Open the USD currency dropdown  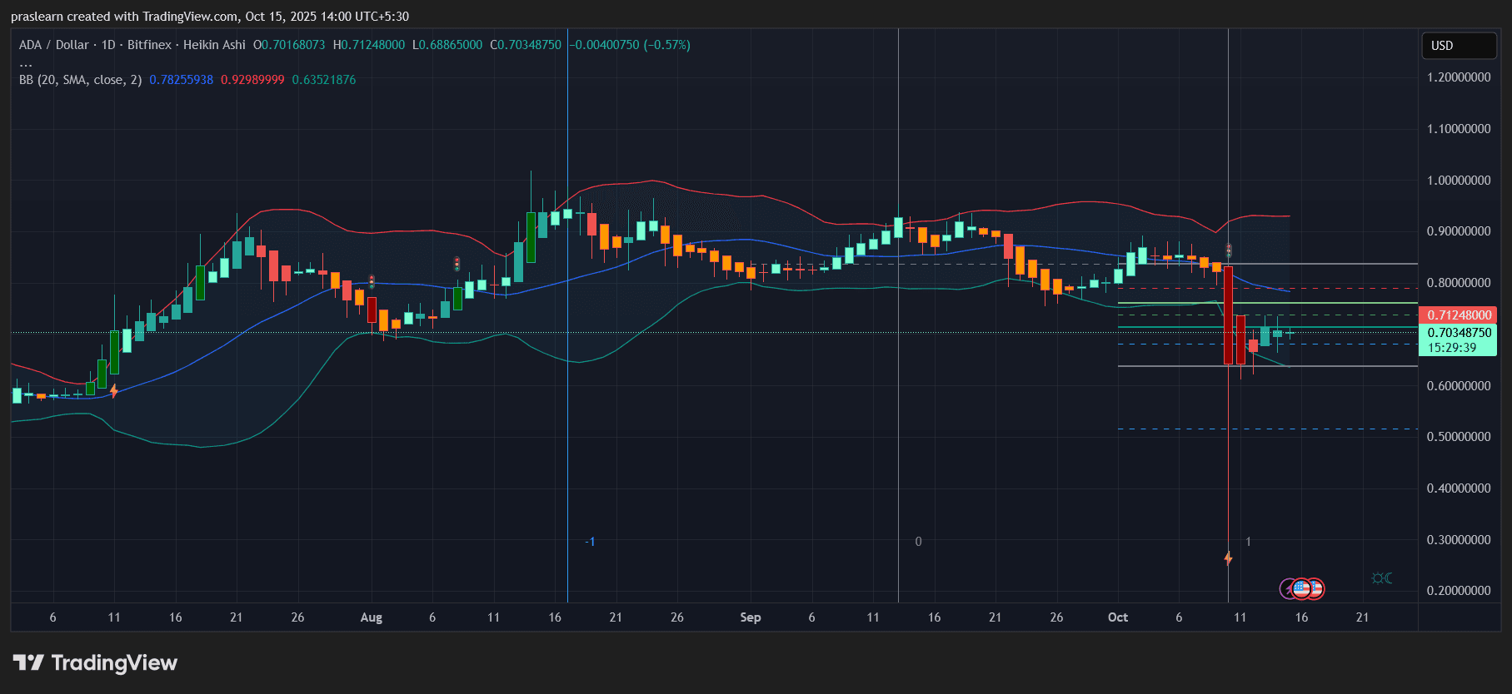coord(1458,46)
